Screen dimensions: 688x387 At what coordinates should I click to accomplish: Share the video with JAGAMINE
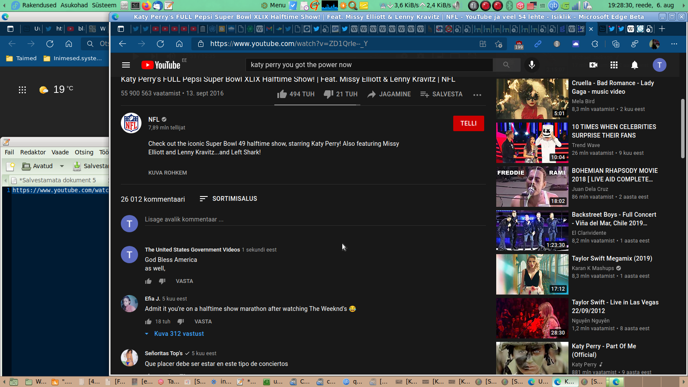coord(389,94)
